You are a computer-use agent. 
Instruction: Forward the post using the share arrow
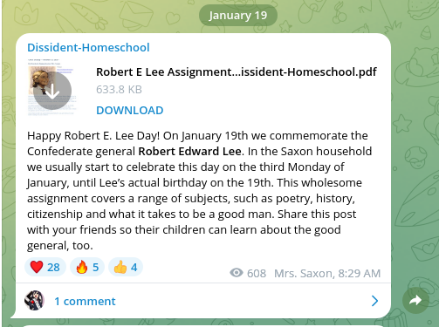point(415,300)
